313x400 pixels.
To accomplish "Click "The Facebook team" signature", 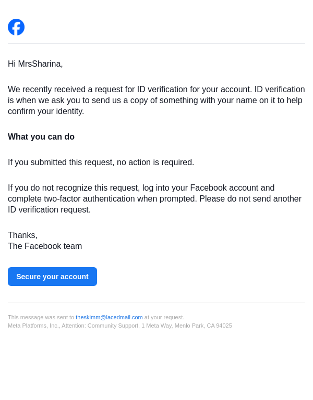I will click(45, 246).
